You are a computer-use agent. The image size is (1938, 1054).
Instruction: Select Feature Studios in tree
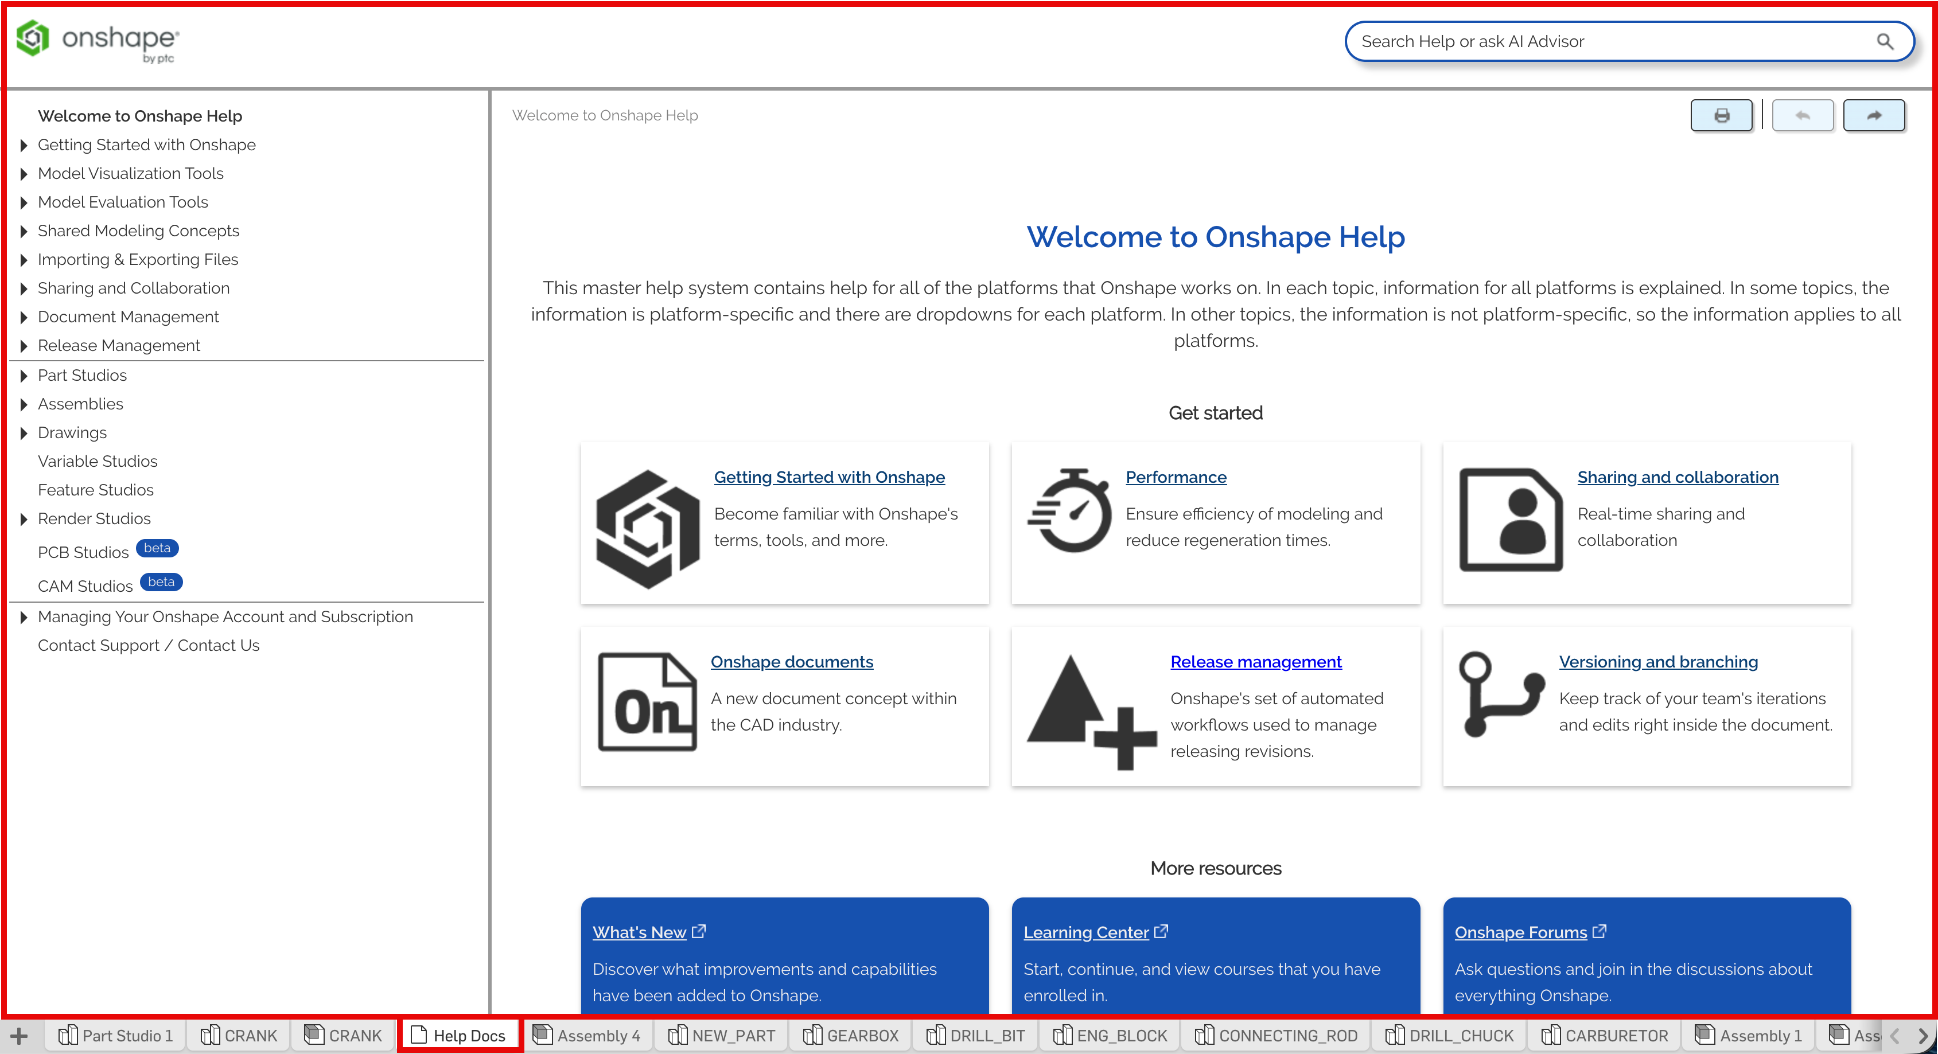96,490
